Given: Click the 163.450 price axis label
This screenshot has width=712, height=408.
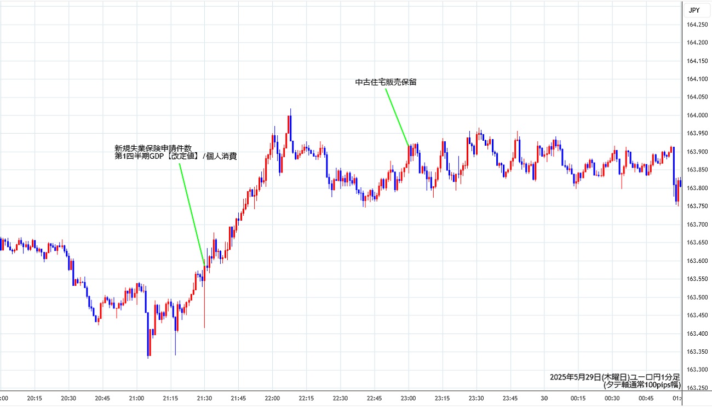Looking at the screenshot, I should [697, 315].
